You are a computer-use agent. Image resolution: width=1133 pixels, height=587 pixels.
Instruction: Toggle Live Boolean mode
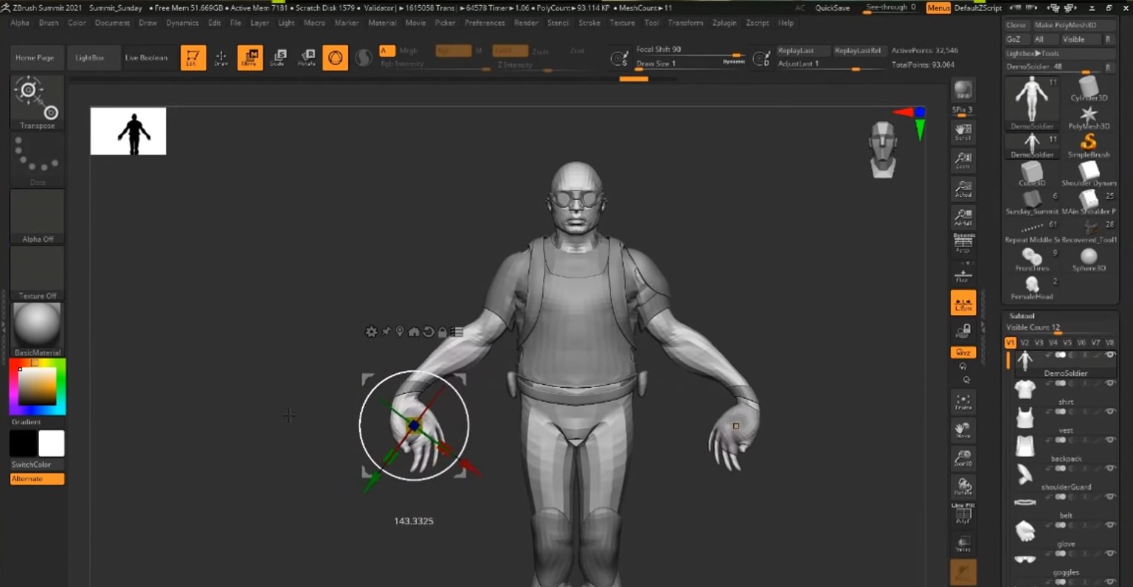click(x=146, y=58)
